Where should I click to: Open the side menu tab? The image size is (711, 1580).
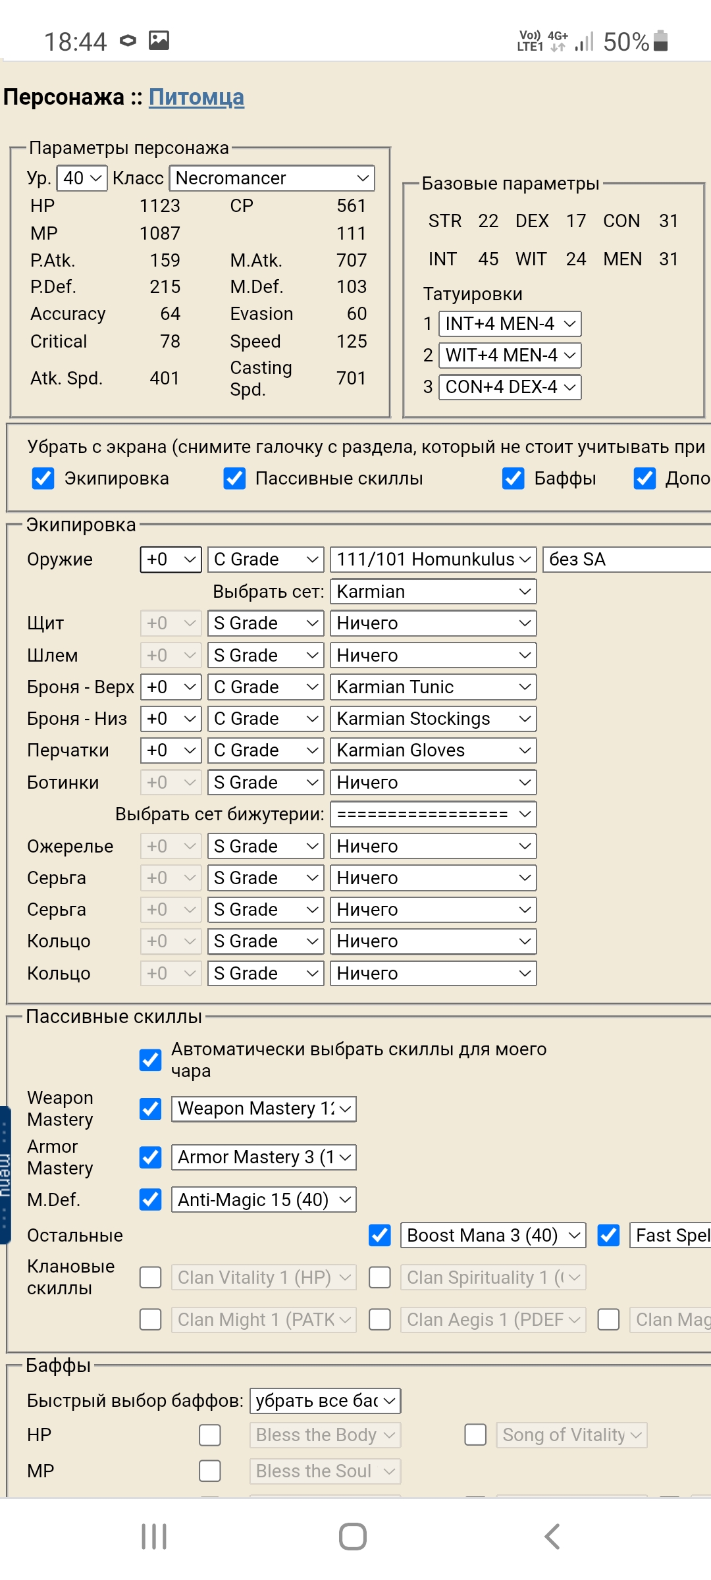click(5, 1175)
